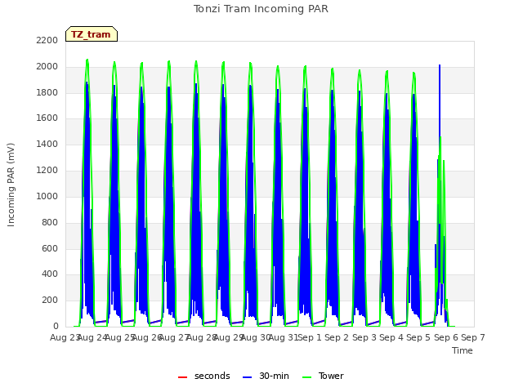Toggle the seconds legend entry

tap(203, 376)
